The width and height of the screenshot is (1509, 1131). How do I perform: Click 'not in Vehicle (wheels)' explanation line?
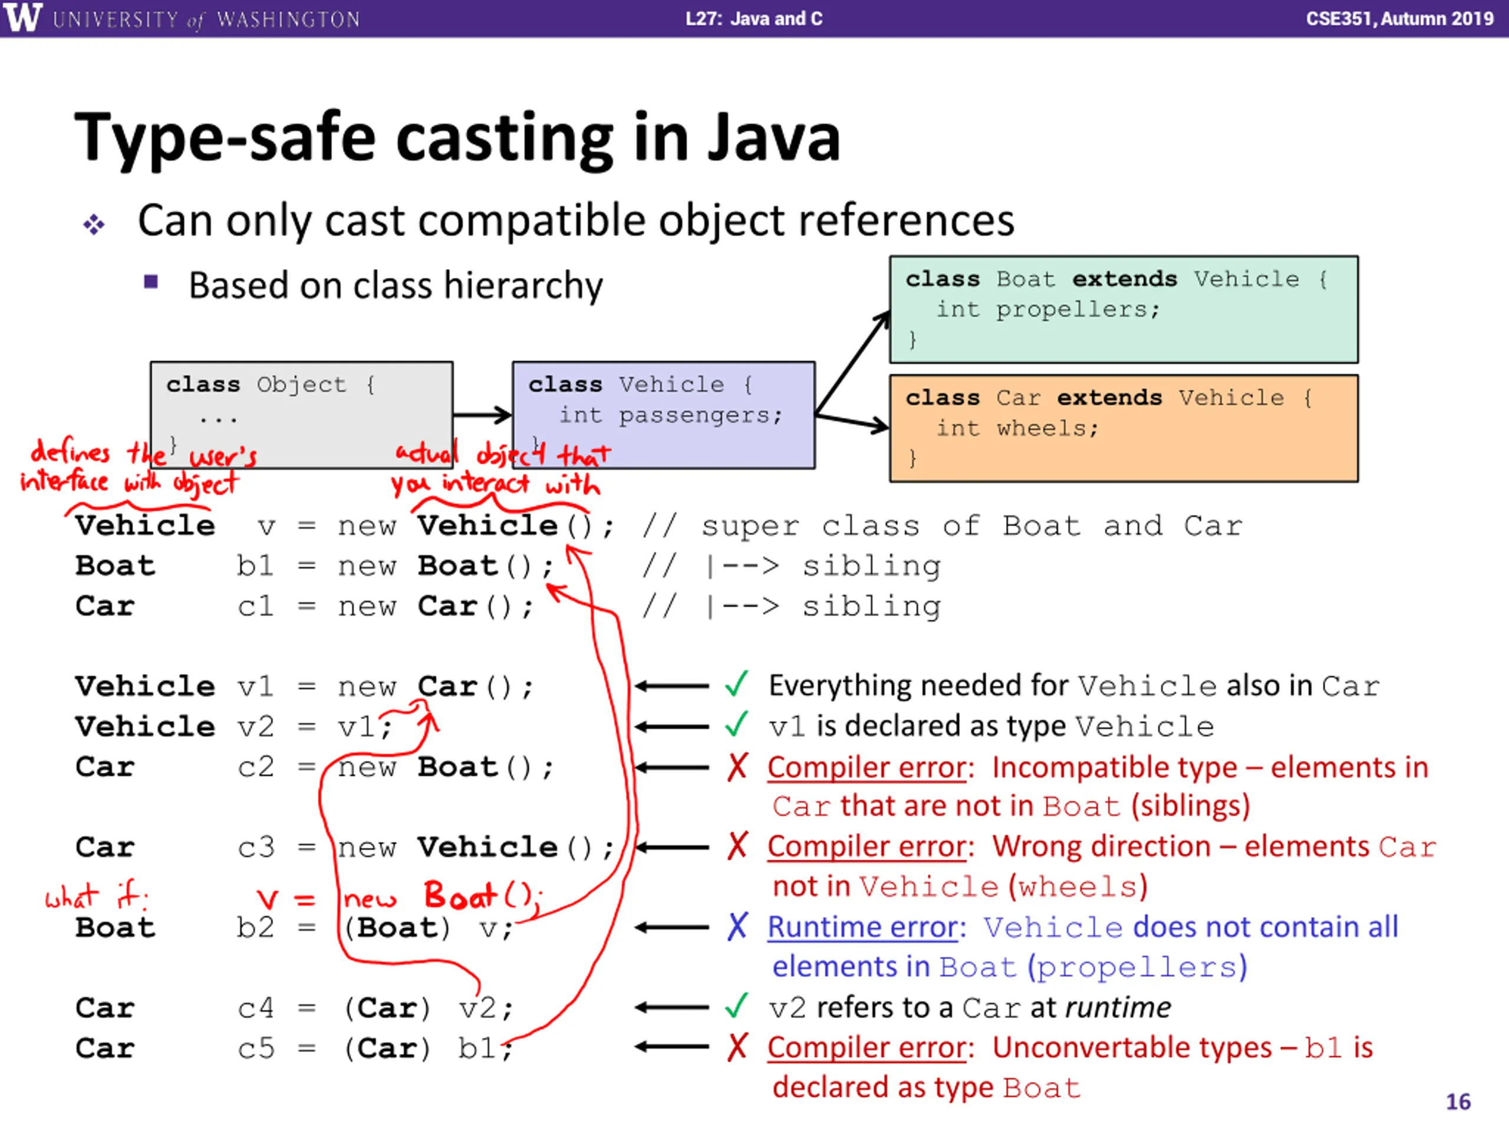click(x=960, y=887)
